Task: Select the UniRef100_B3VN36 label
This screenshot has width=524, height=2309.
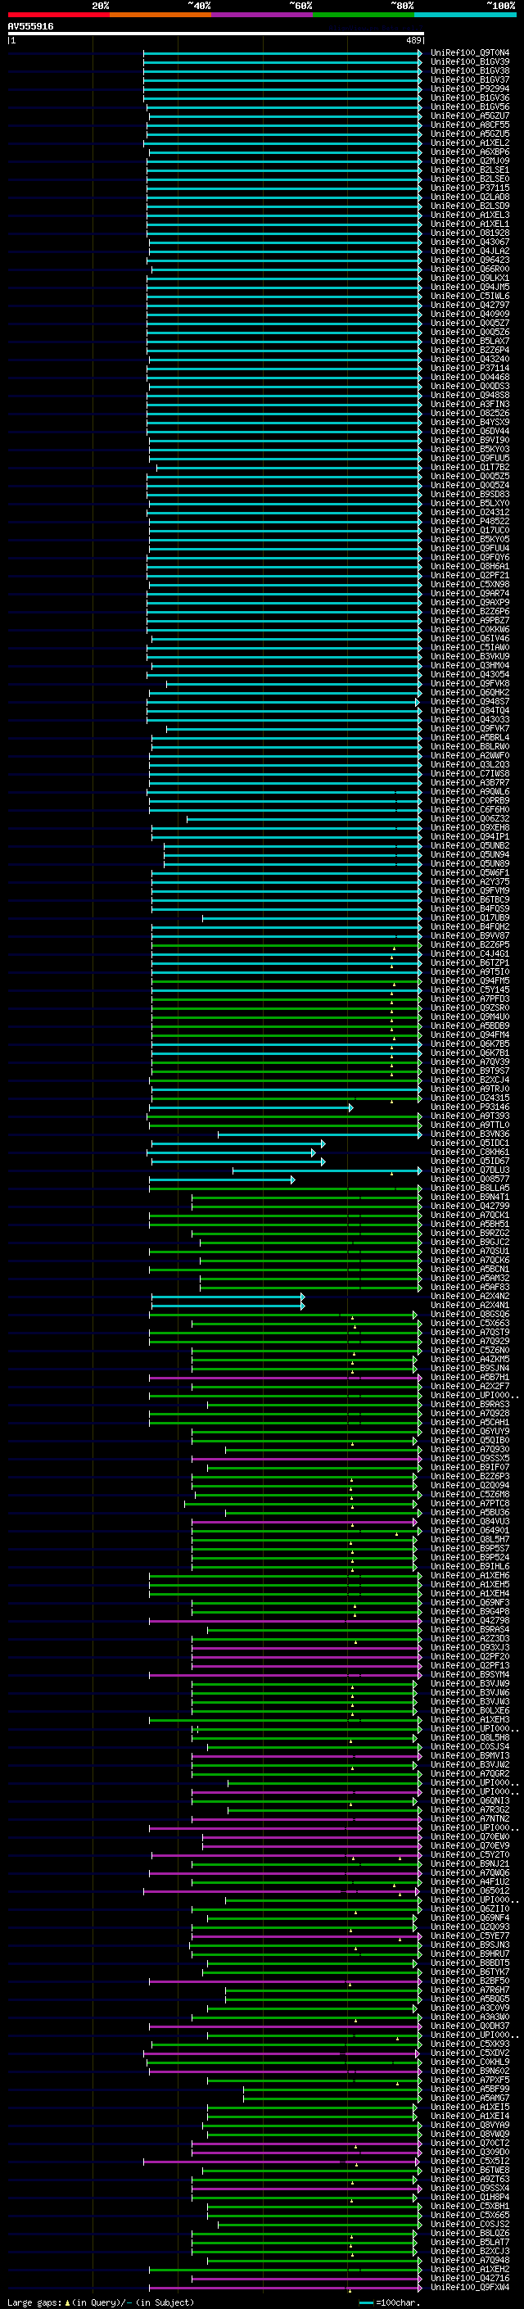Action: click(470, 1134)
